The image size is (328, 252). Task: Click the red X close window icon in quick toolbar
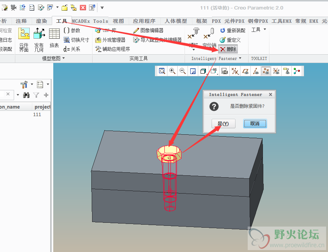[x=83, y=8]
